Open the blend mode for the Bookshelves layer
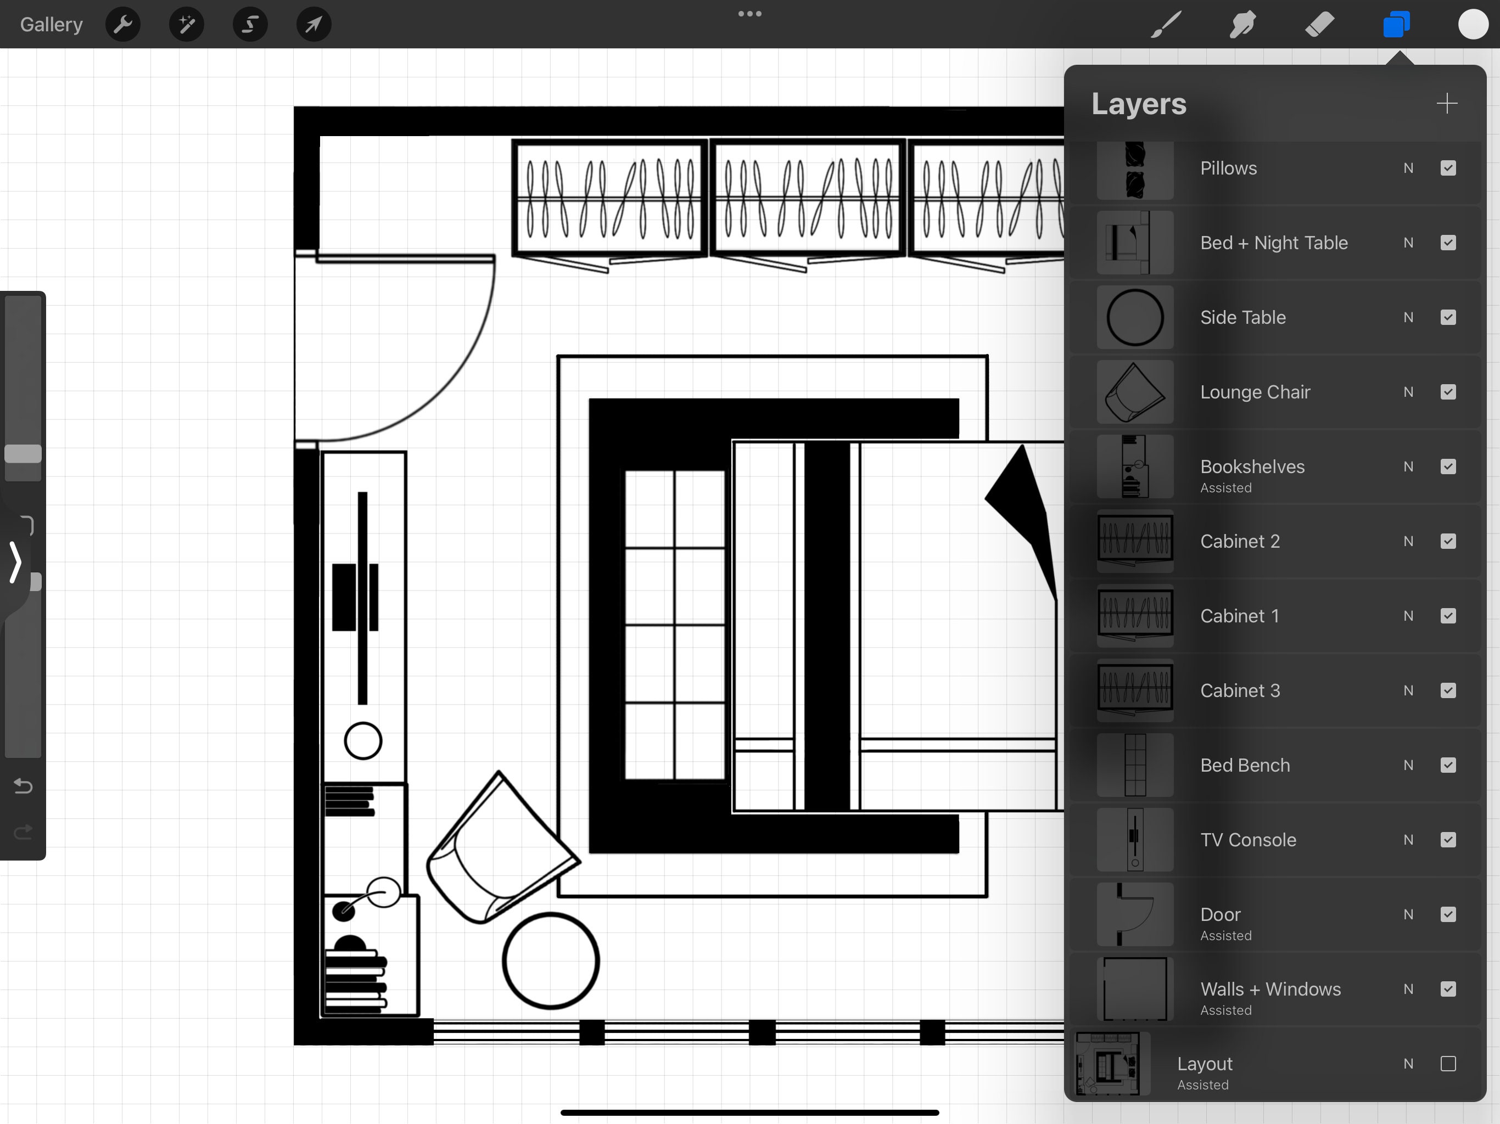Image resolution: width=1500 pixels, height=1124 pixels. click(1408, 467)
